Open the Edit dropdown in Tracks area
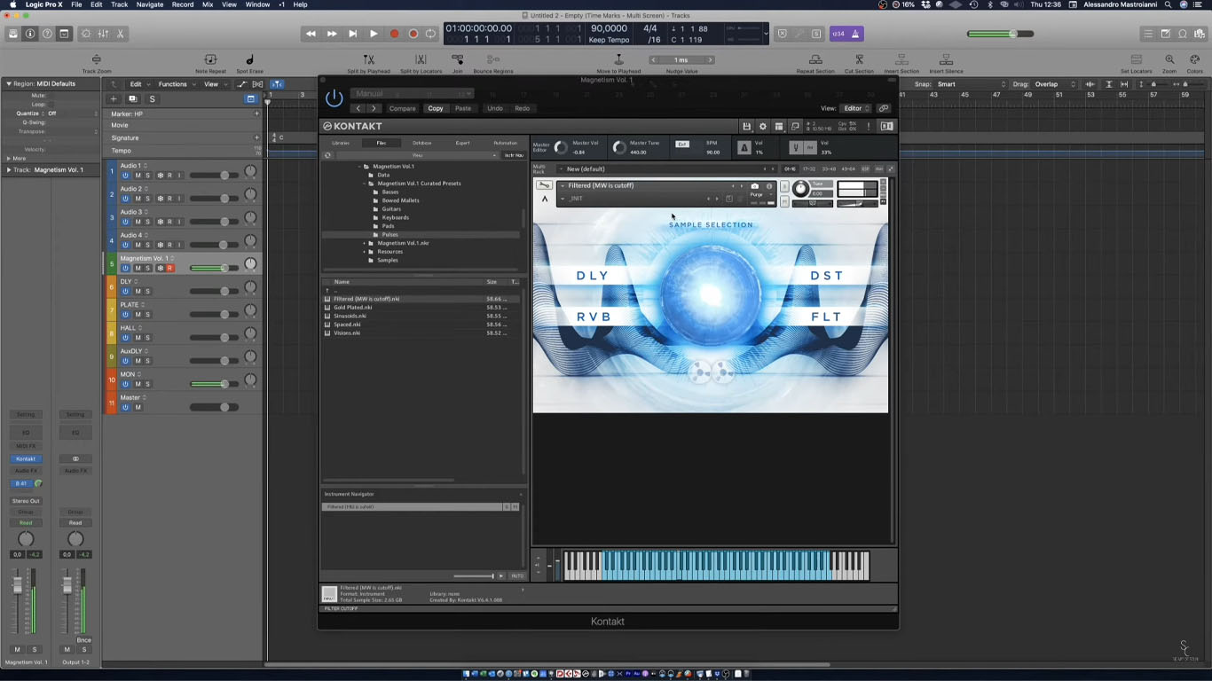 pyautogui.click(x=138, y=84)
